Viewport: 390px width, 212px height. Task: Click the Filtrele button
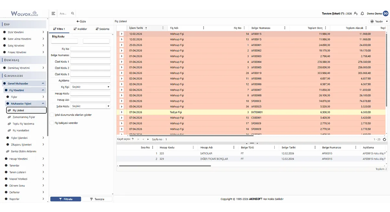coord(66,199)
